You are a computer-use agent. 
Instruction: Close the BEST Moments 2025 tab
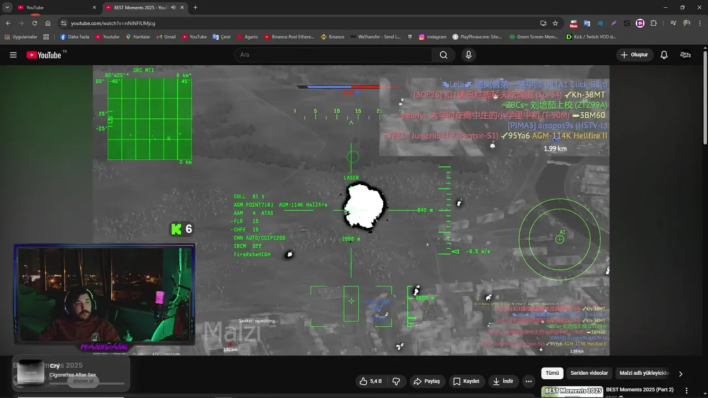(x=182, y=8)
